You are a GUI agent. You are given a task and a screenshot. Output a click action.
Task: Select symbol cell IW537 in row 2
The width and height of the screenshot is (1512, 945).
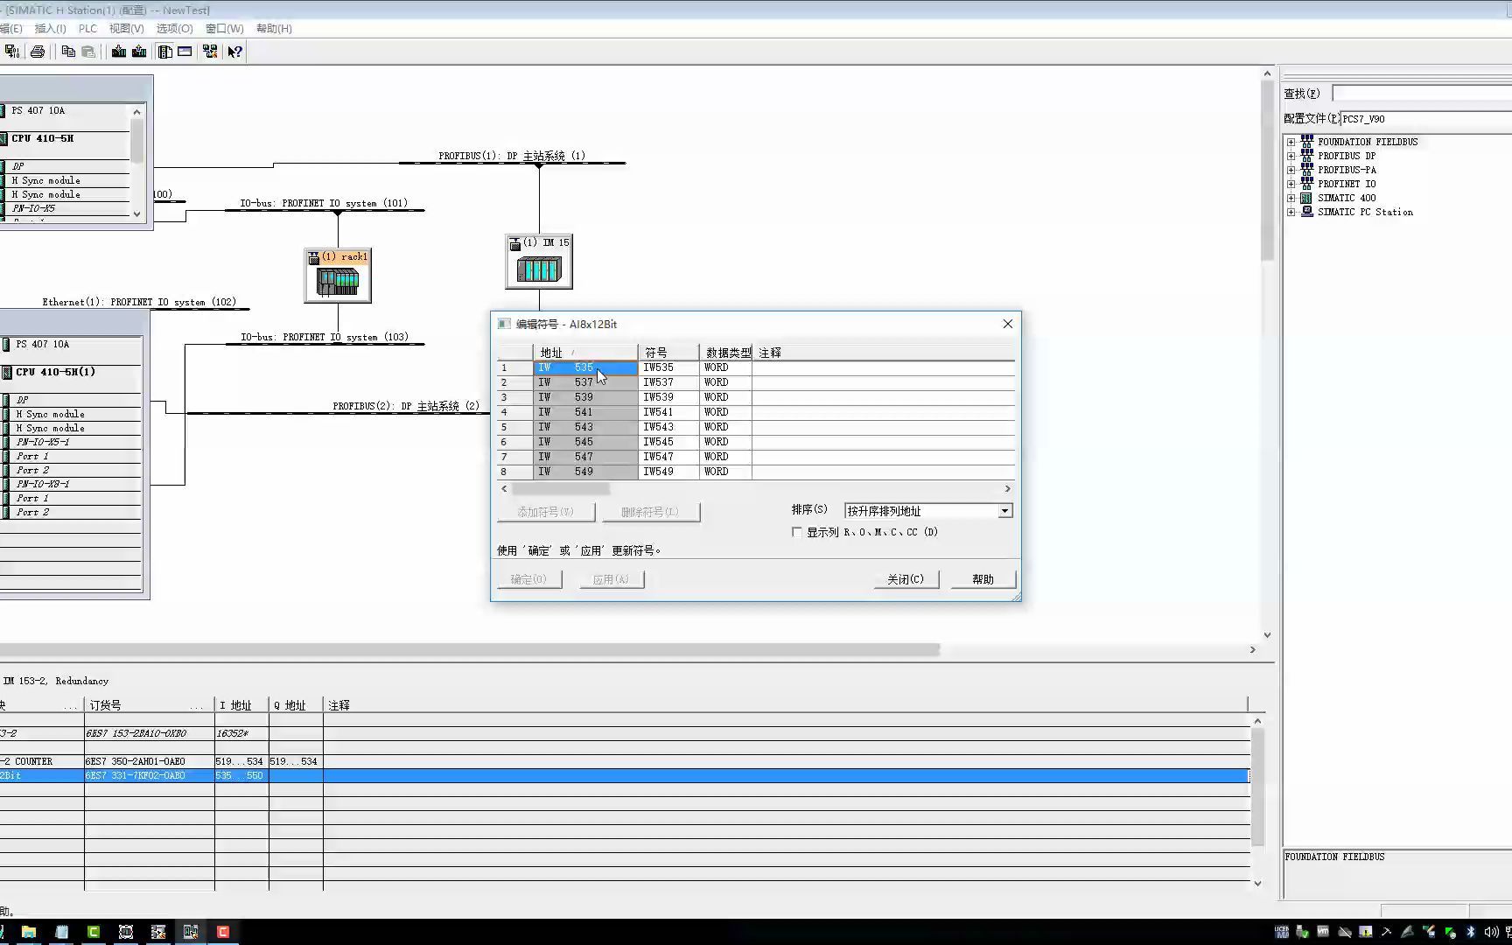(x=668, y=382)
